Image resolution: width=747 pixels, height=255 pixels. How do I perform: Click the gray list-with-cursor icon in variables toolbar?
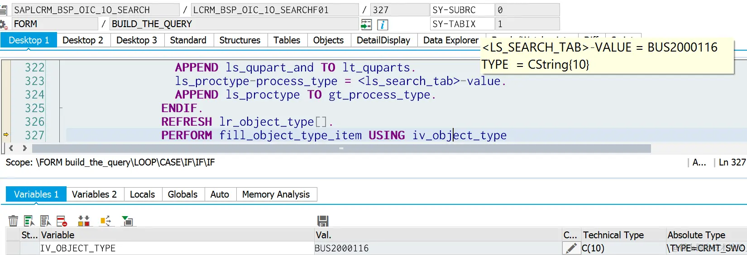(45, 221)
